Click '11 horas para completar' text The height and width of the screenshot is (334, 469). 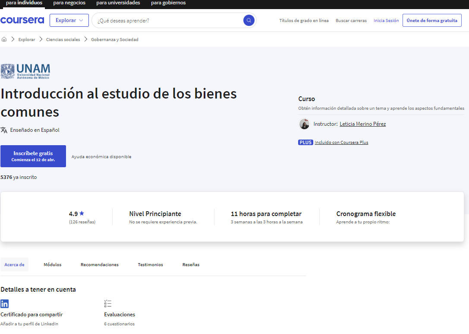[x=266, y=213]
